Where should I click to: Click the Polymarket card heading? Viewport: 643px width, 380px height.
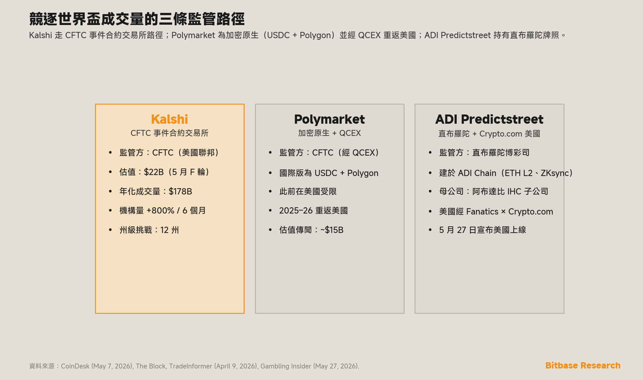[x=329, y=119]
